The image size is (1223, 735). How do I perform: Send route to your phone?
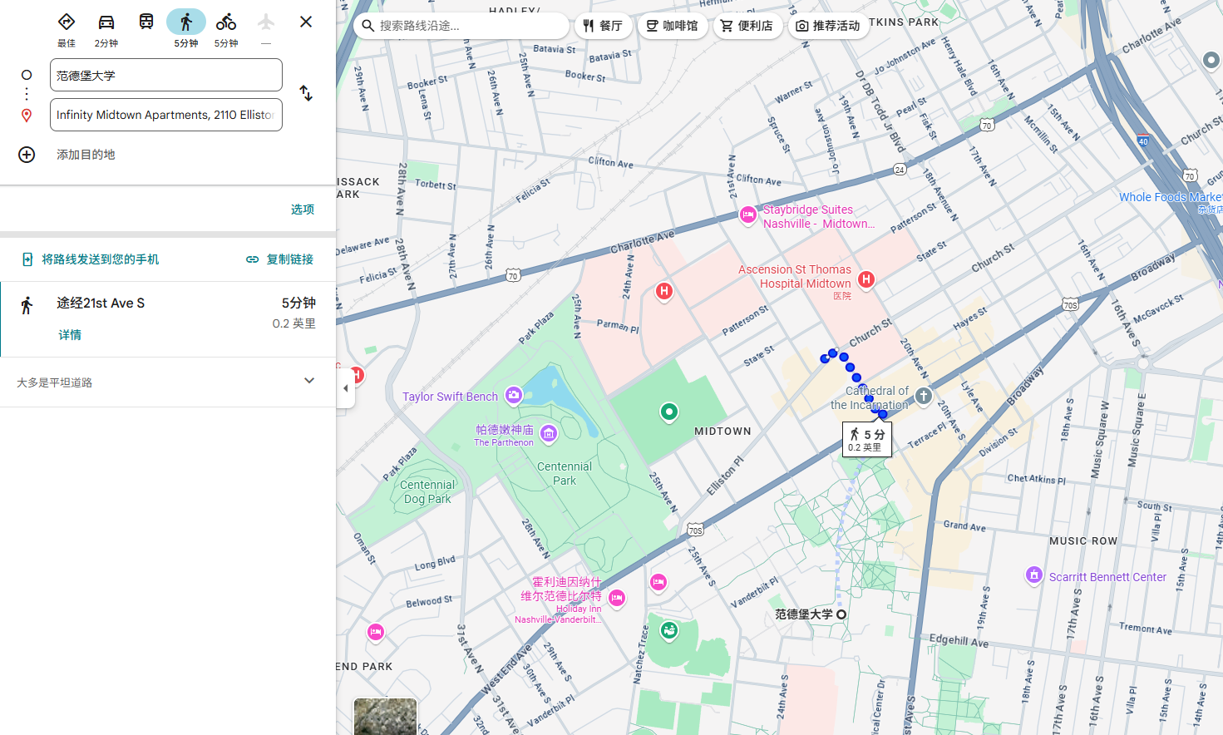pyautogui.click(x=91, y=259)
